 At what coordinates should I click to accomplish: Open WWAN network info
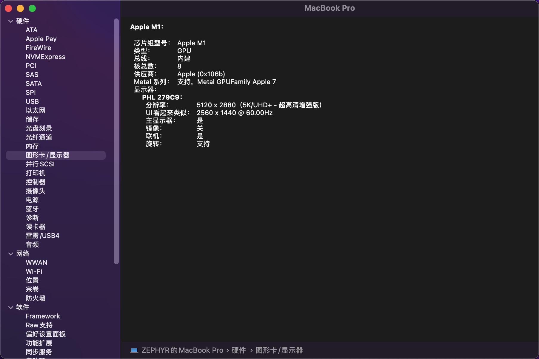[x=36, y=263]
